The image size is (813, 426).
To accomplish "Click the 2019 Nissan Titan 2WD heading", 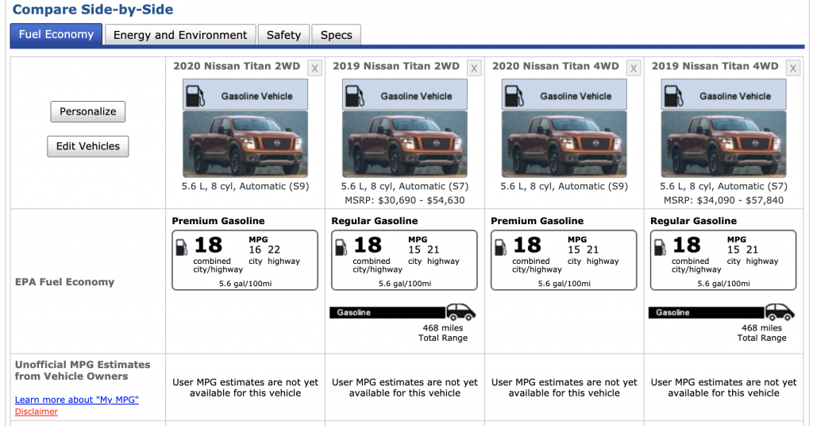I will pos(396,66).
